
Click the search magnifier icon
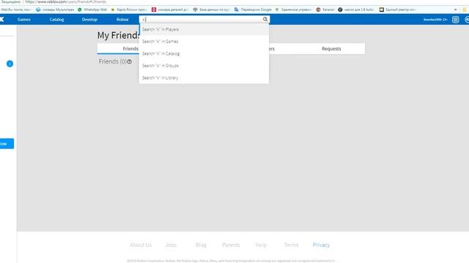[265, 20]
